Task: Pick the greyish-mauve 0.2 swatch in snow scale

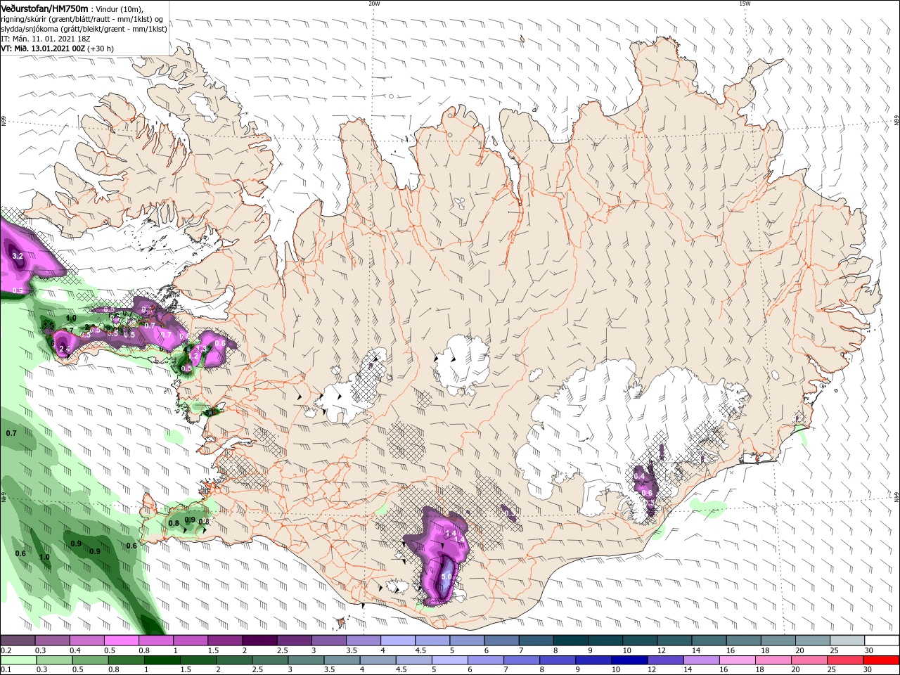Action: pyautogui.click(x=18, y=641)
